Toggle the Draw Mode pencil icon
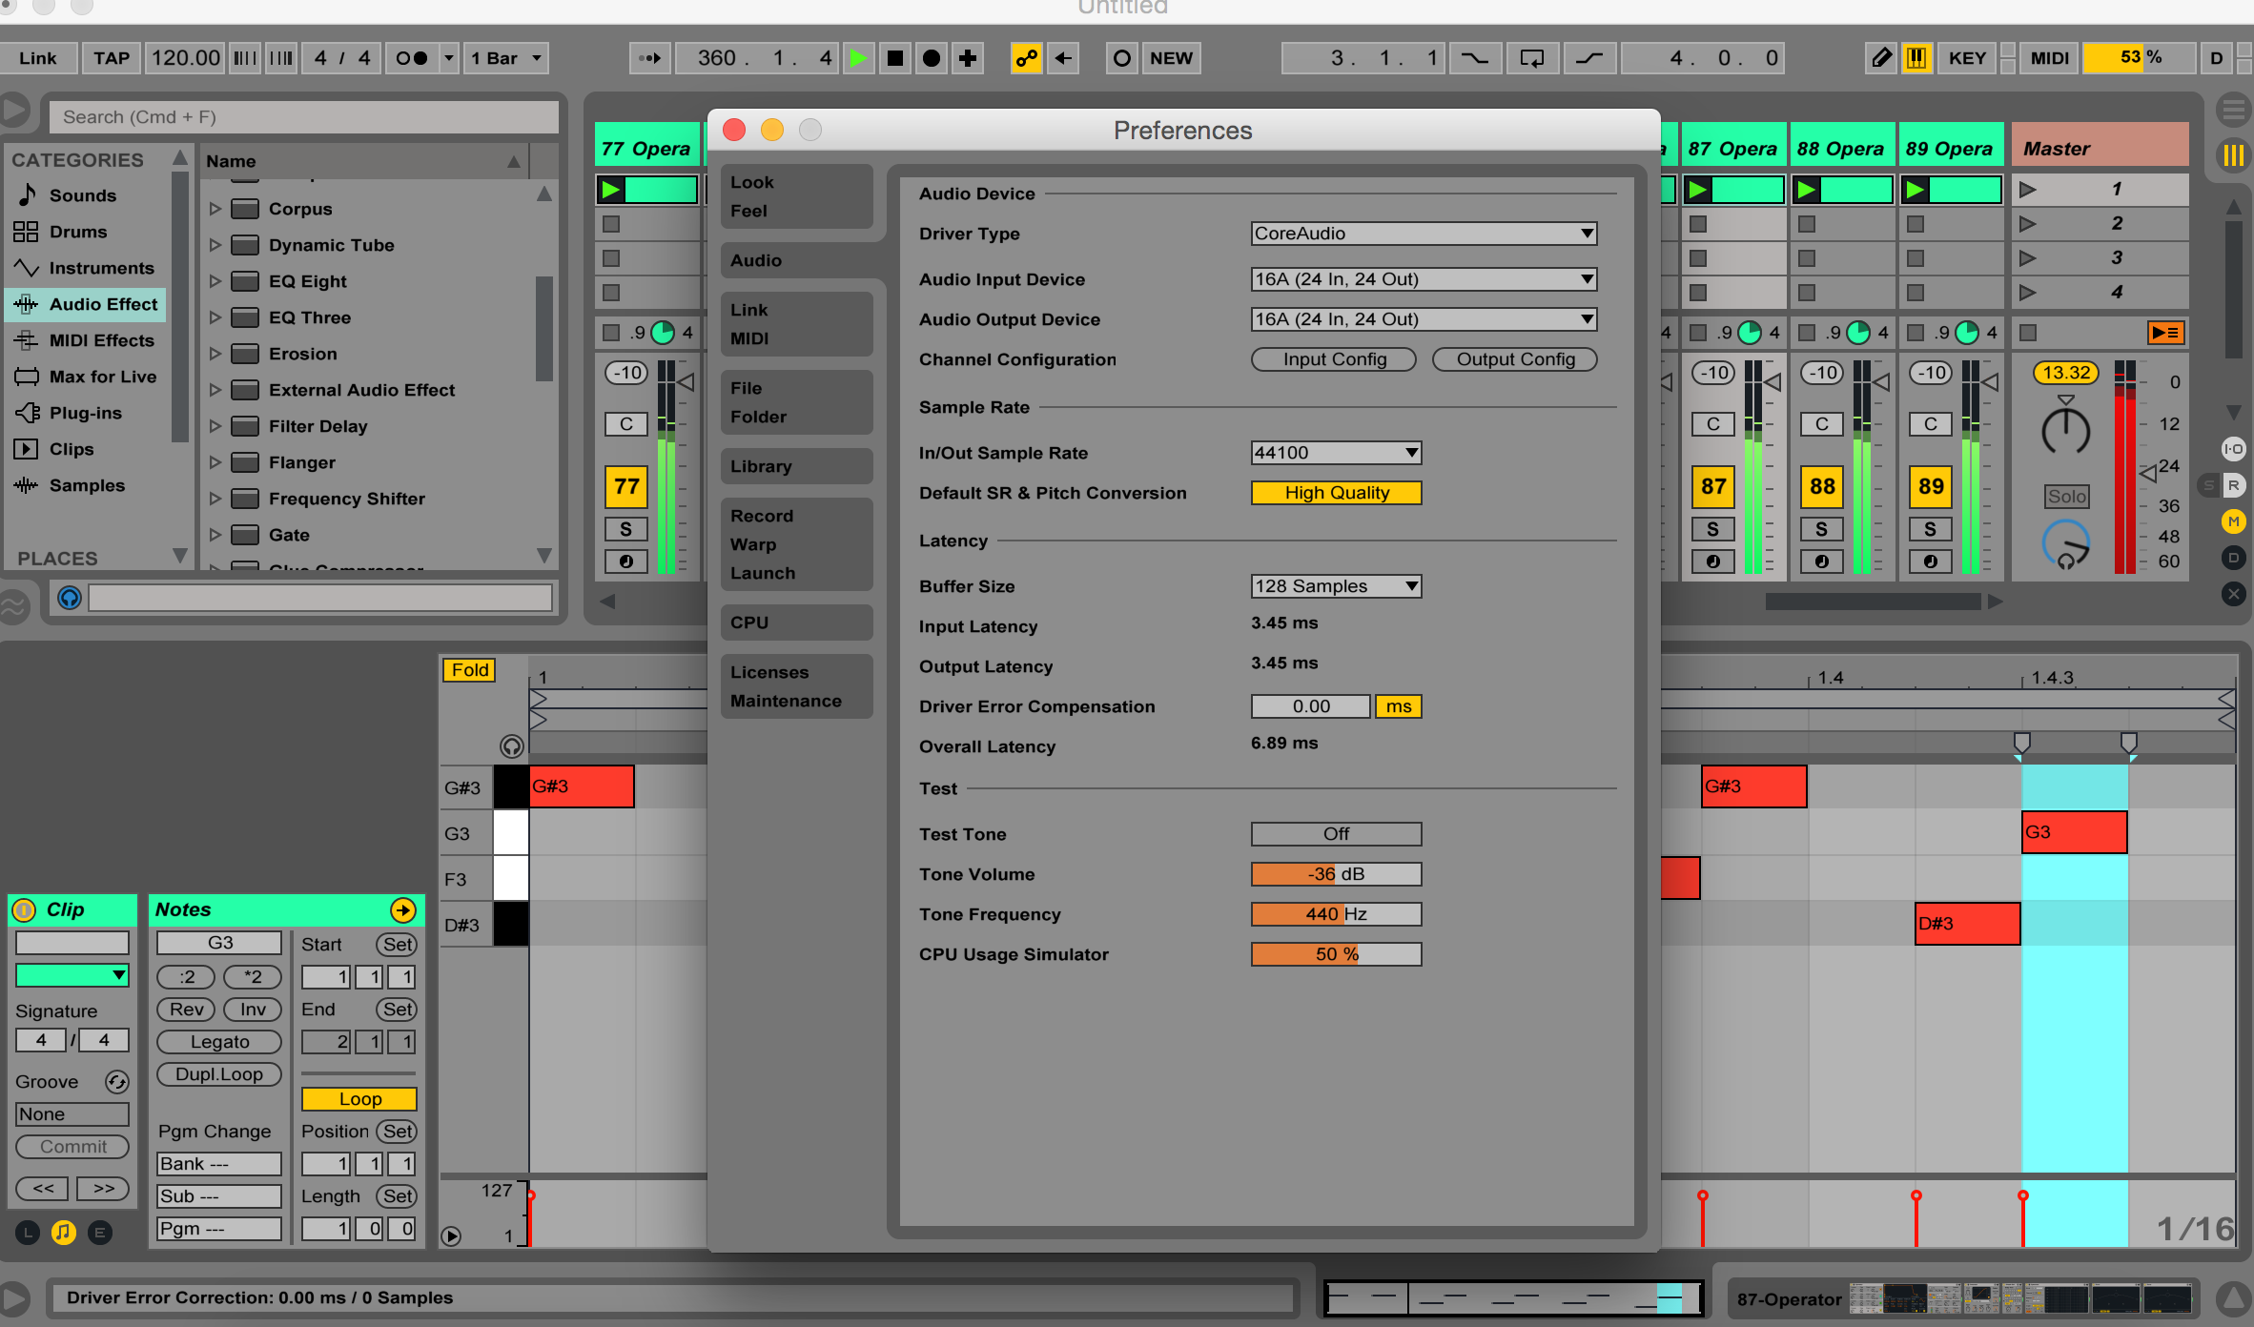Viewport: 2254px width, 1327px height. click(1880, 58)
